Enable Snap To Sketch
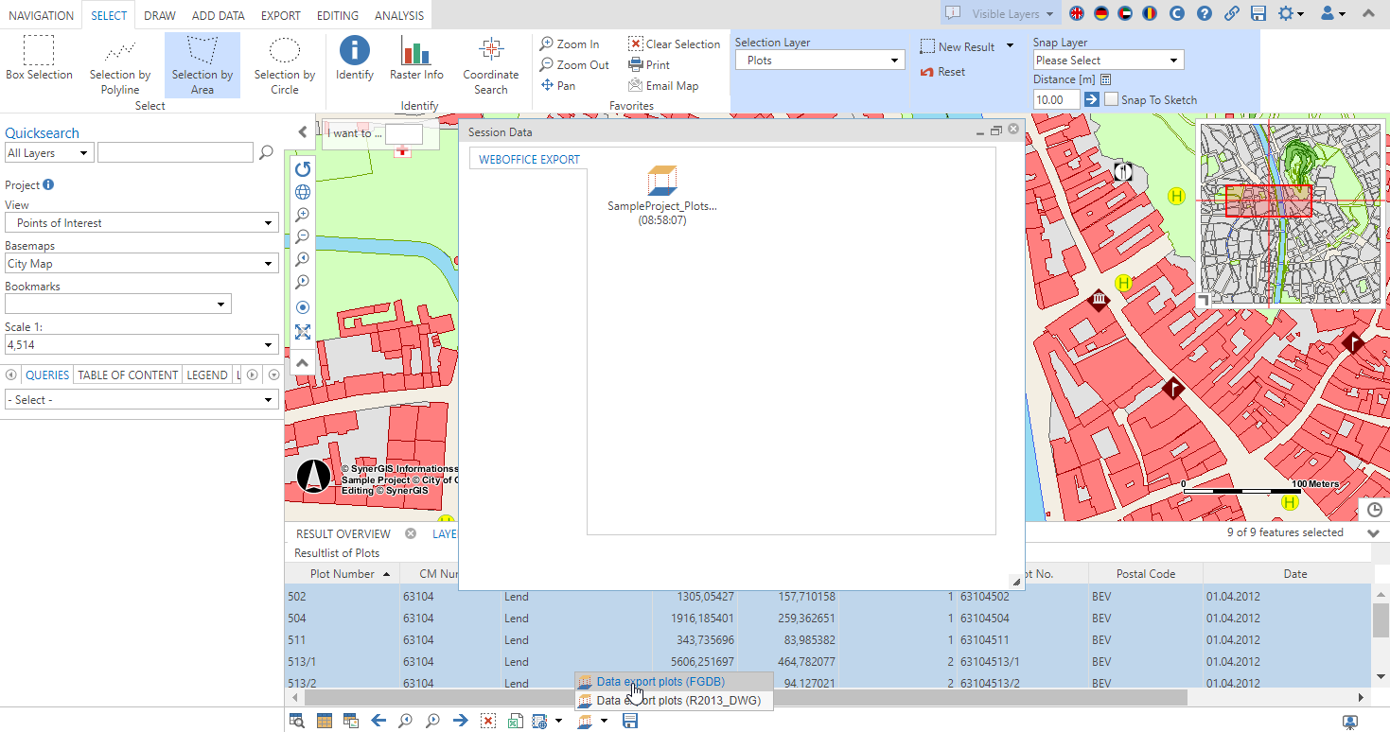Image resolution: width=1390 pixels, height=732 pixels. click(1111, 98)
